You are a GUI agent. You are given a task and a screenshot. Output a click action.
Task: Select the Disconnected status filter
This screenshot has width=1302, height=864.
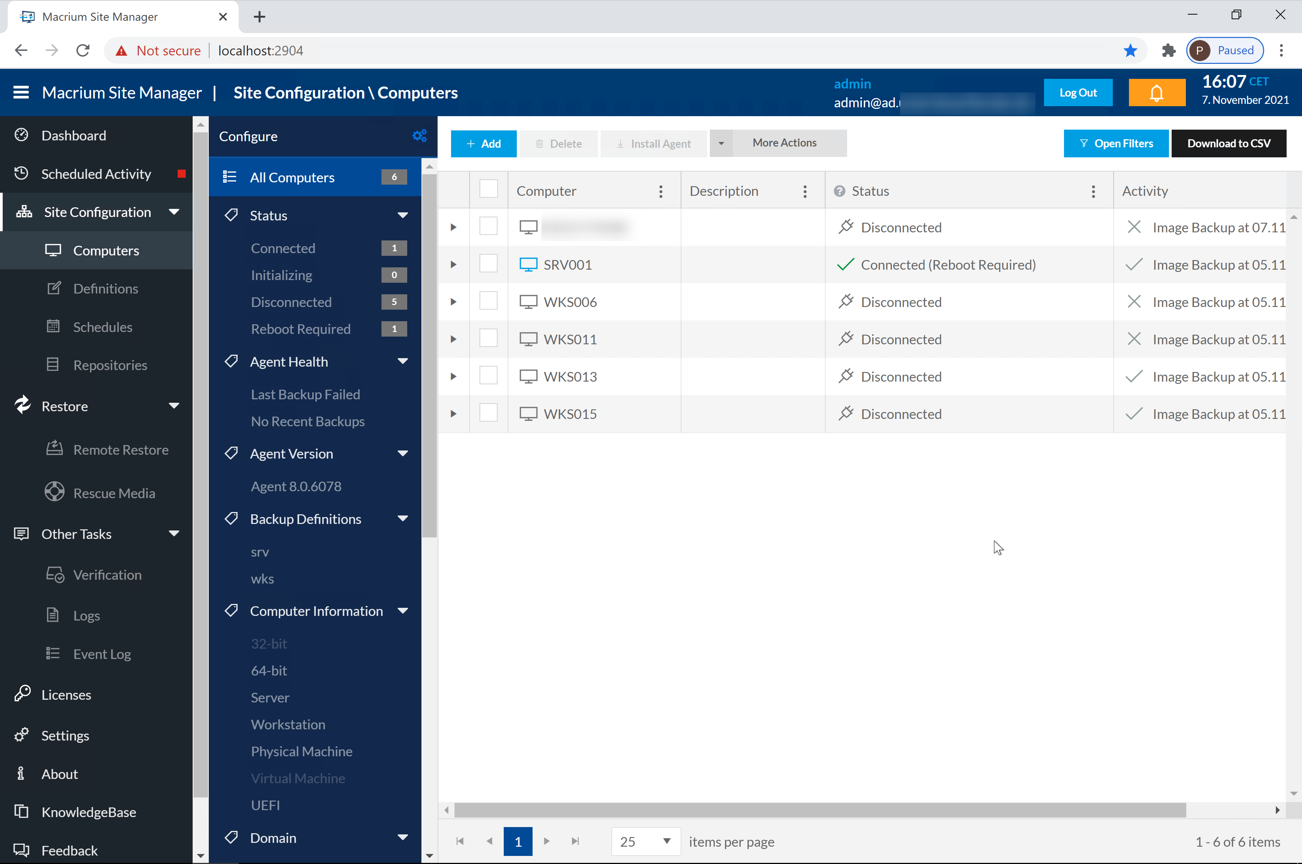click(x=291, y=302)
